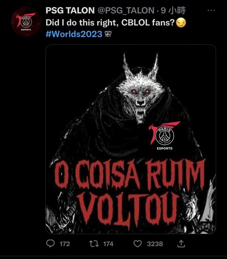
Task: Open PSG TALON profile avatar
Action: coord(26,21)
